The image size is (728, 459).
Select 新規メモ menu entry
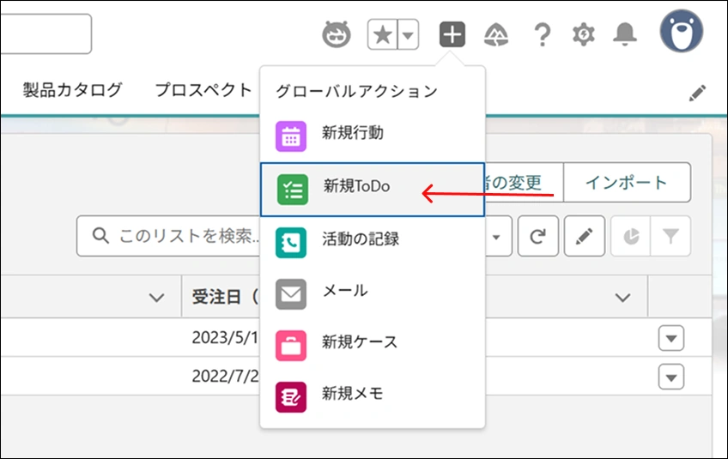pyautogui.click(x=352, y=395)
